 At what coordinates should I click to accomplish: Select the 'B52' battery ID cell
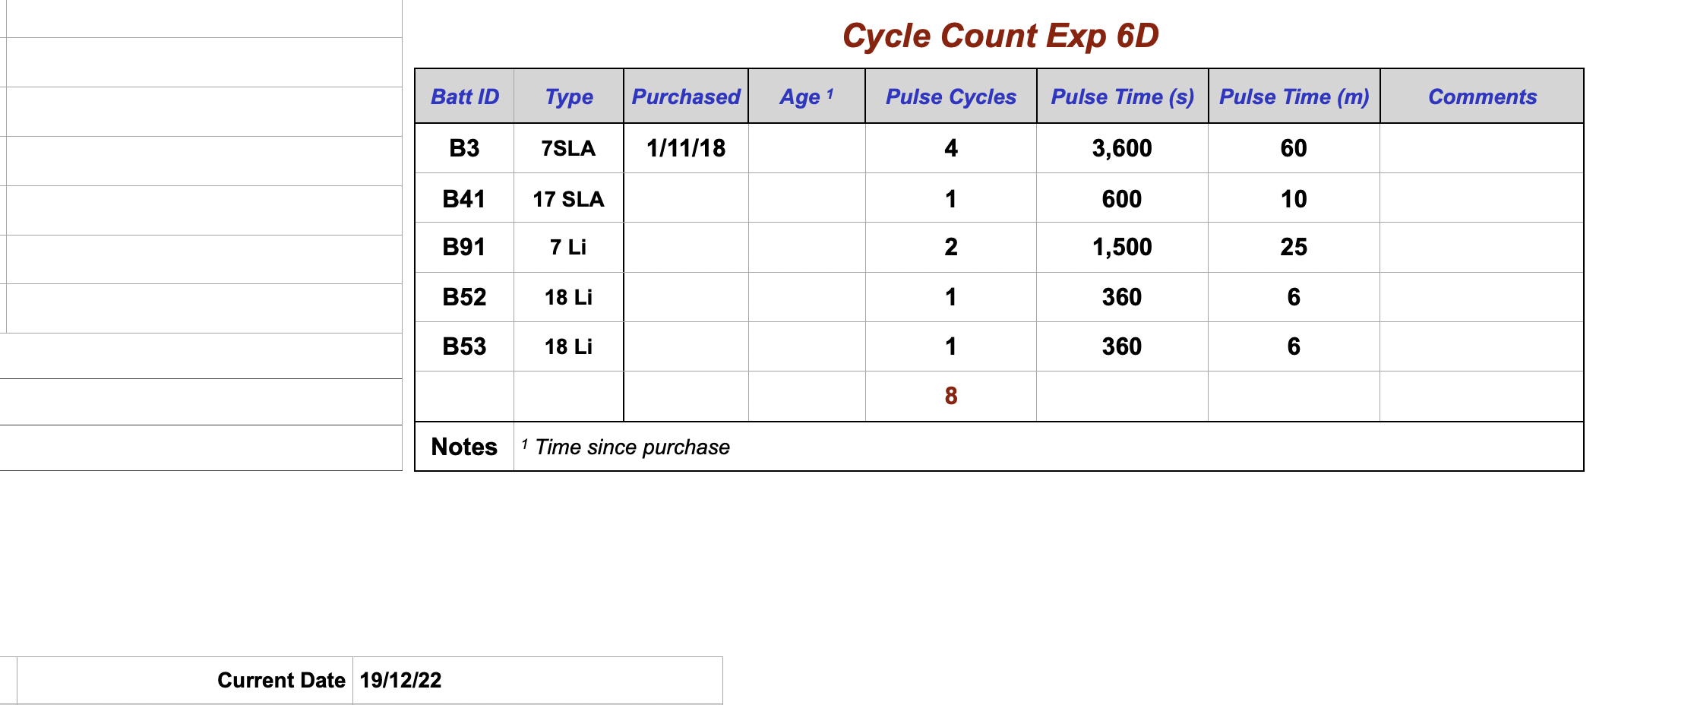tap(465, 297)
